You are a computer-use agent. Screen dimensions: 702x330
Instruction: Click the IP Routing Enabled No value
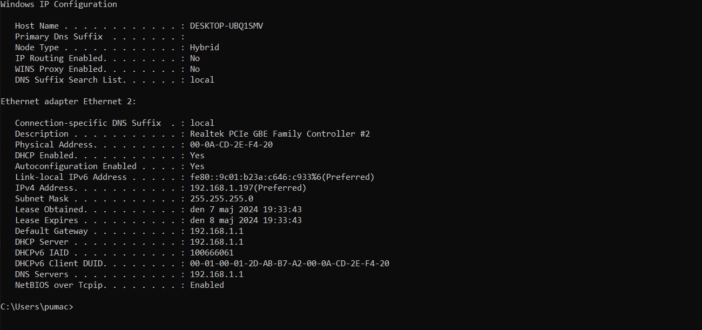click(195, 58)
